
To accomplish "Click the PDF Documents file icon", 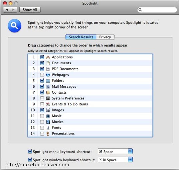I will pos(48,69).
